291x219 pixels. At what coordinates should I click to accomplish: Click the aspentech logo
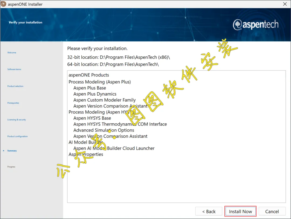pyautogui.click(x=255, y=25)
